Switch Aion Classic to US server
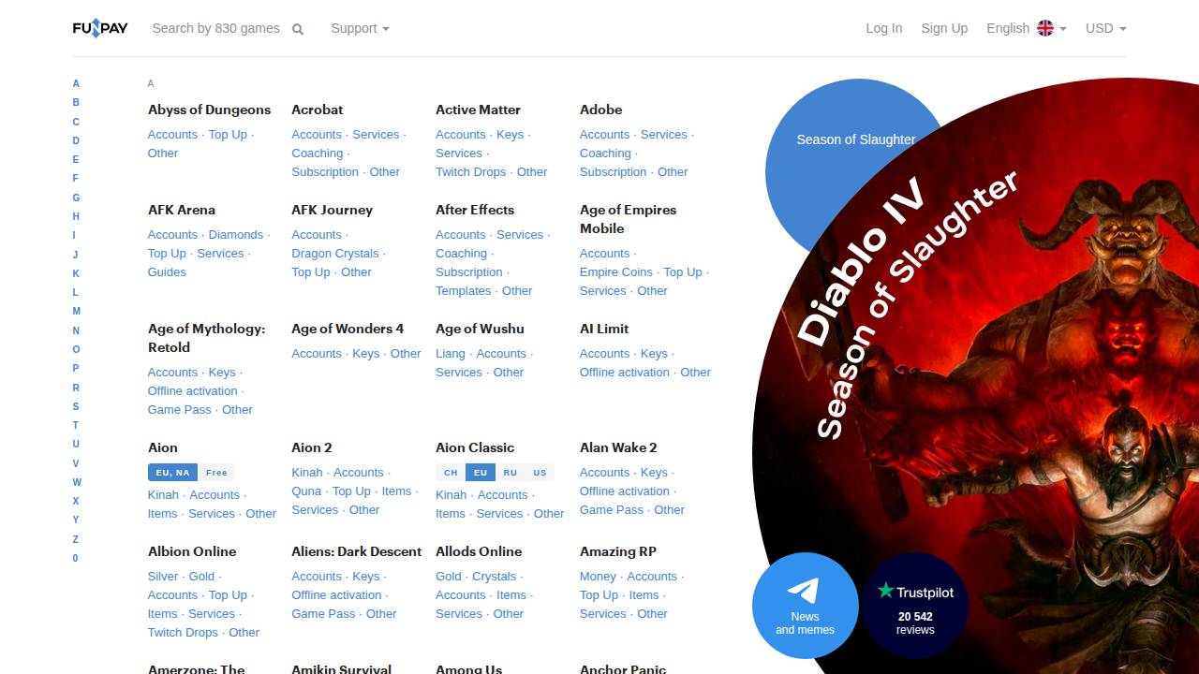The image size is (1199, 674). 540,473
